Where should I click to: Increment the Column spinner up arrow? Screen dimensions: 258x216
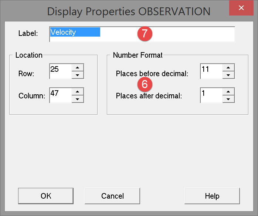(77, 91)
